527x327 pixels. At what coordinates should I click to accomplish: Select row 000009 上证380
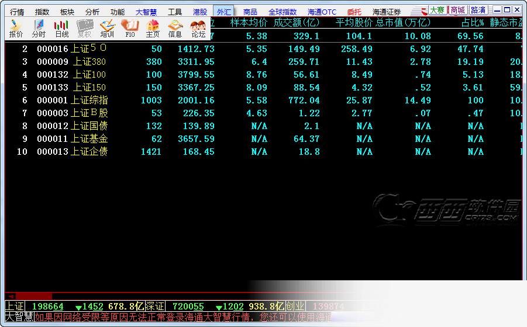coord(263,62)
